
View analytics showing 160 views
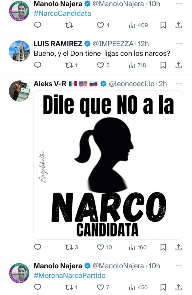[x=138, y=247]
